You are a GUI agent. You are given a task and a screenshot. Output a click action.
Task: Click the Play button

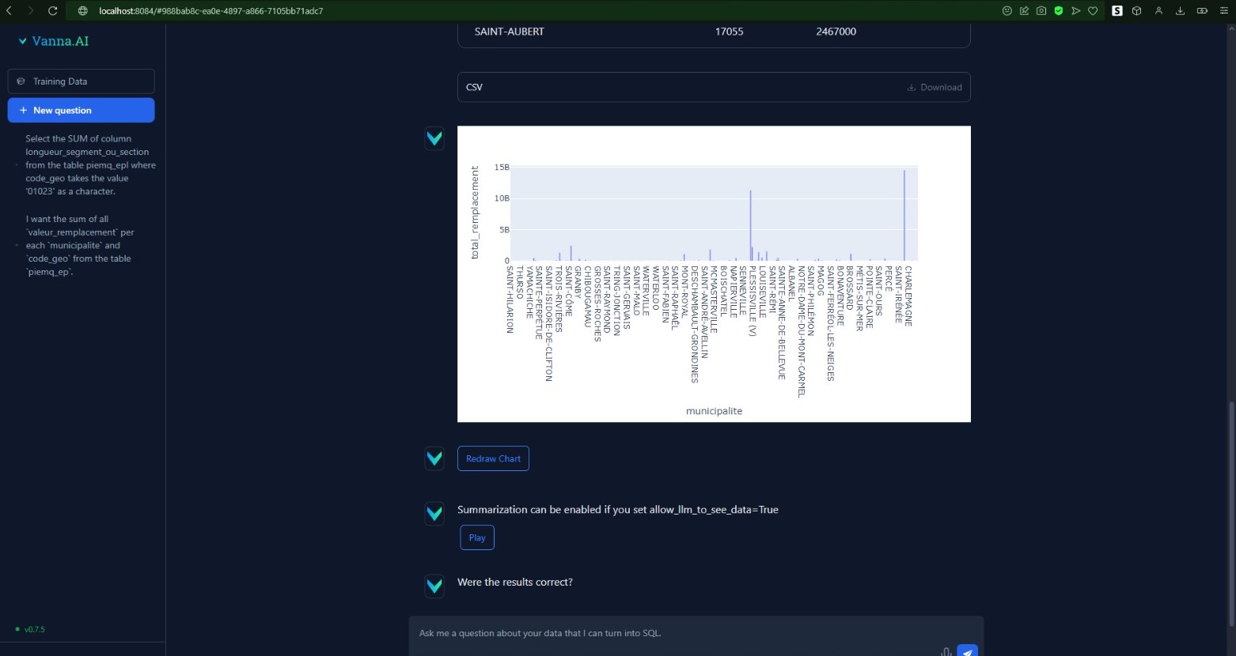coord(477,537)
